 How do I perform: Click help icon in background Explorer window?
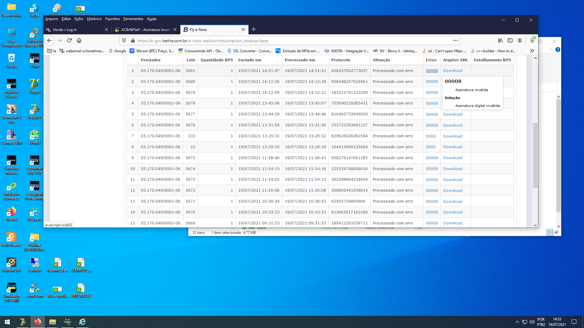point(558,50)
